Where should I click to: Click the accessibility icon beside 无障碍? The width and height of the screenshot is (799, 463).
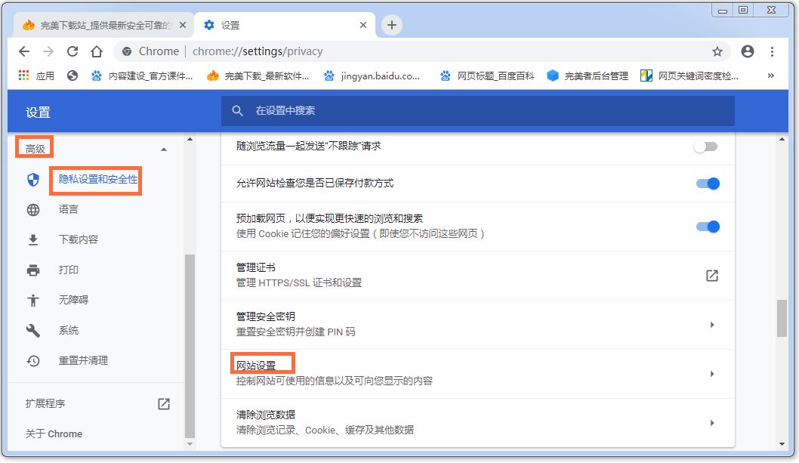[33, 301]
